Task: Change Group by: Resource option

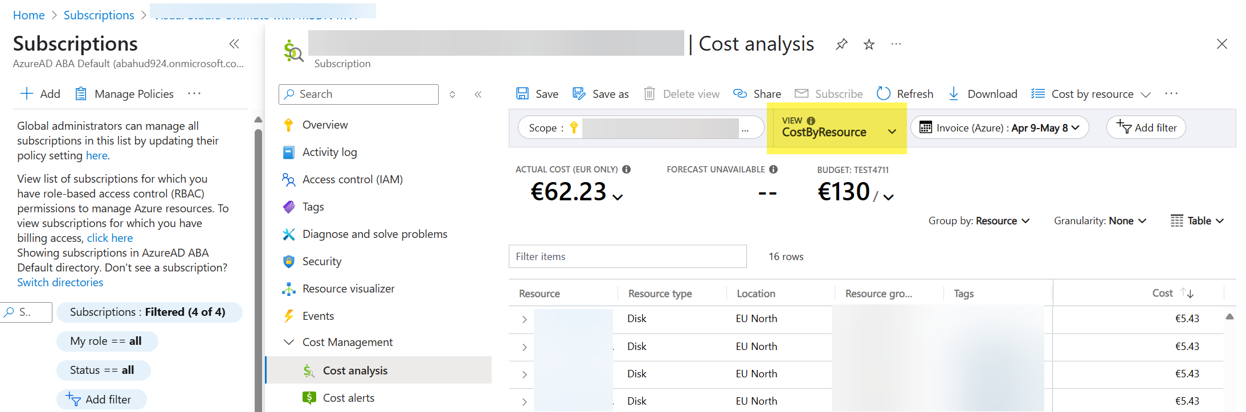Action: [979, 221]
